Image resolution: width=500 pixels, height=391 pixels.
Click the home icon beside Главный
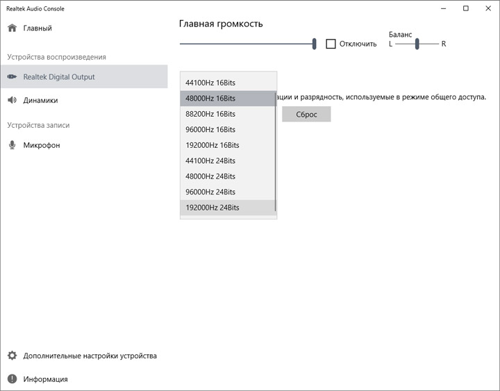[12, 28]
